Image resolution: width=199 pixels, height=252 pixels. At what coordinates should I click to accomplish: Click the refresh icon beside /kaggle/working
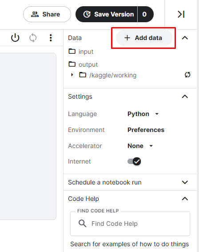[x=187, y=75]
